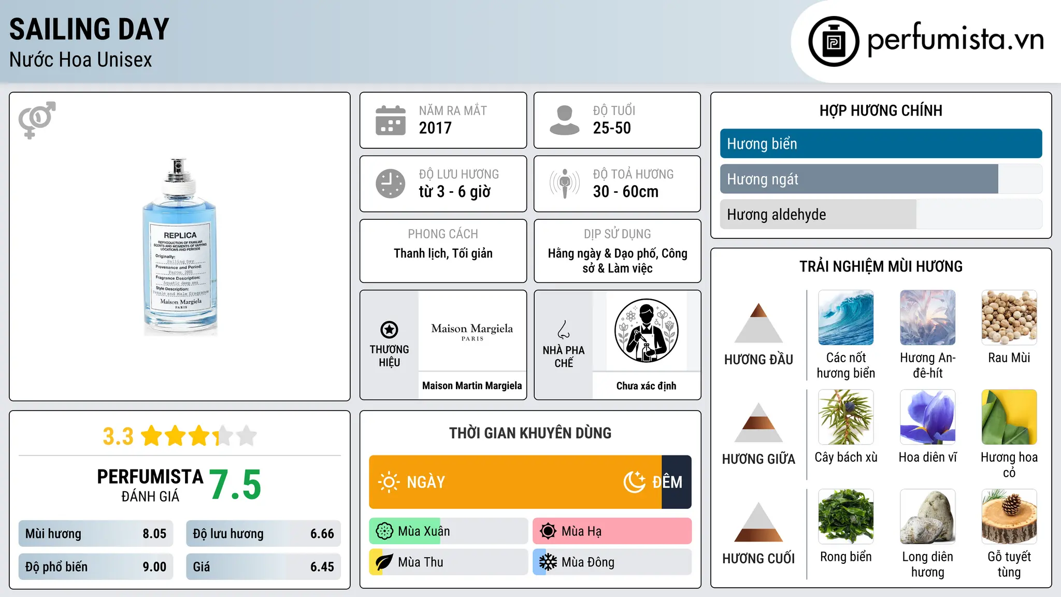This screenshot has height=597, width=1061.
Task: Click the sun icon next to Ngày
Action: (389, 482)
